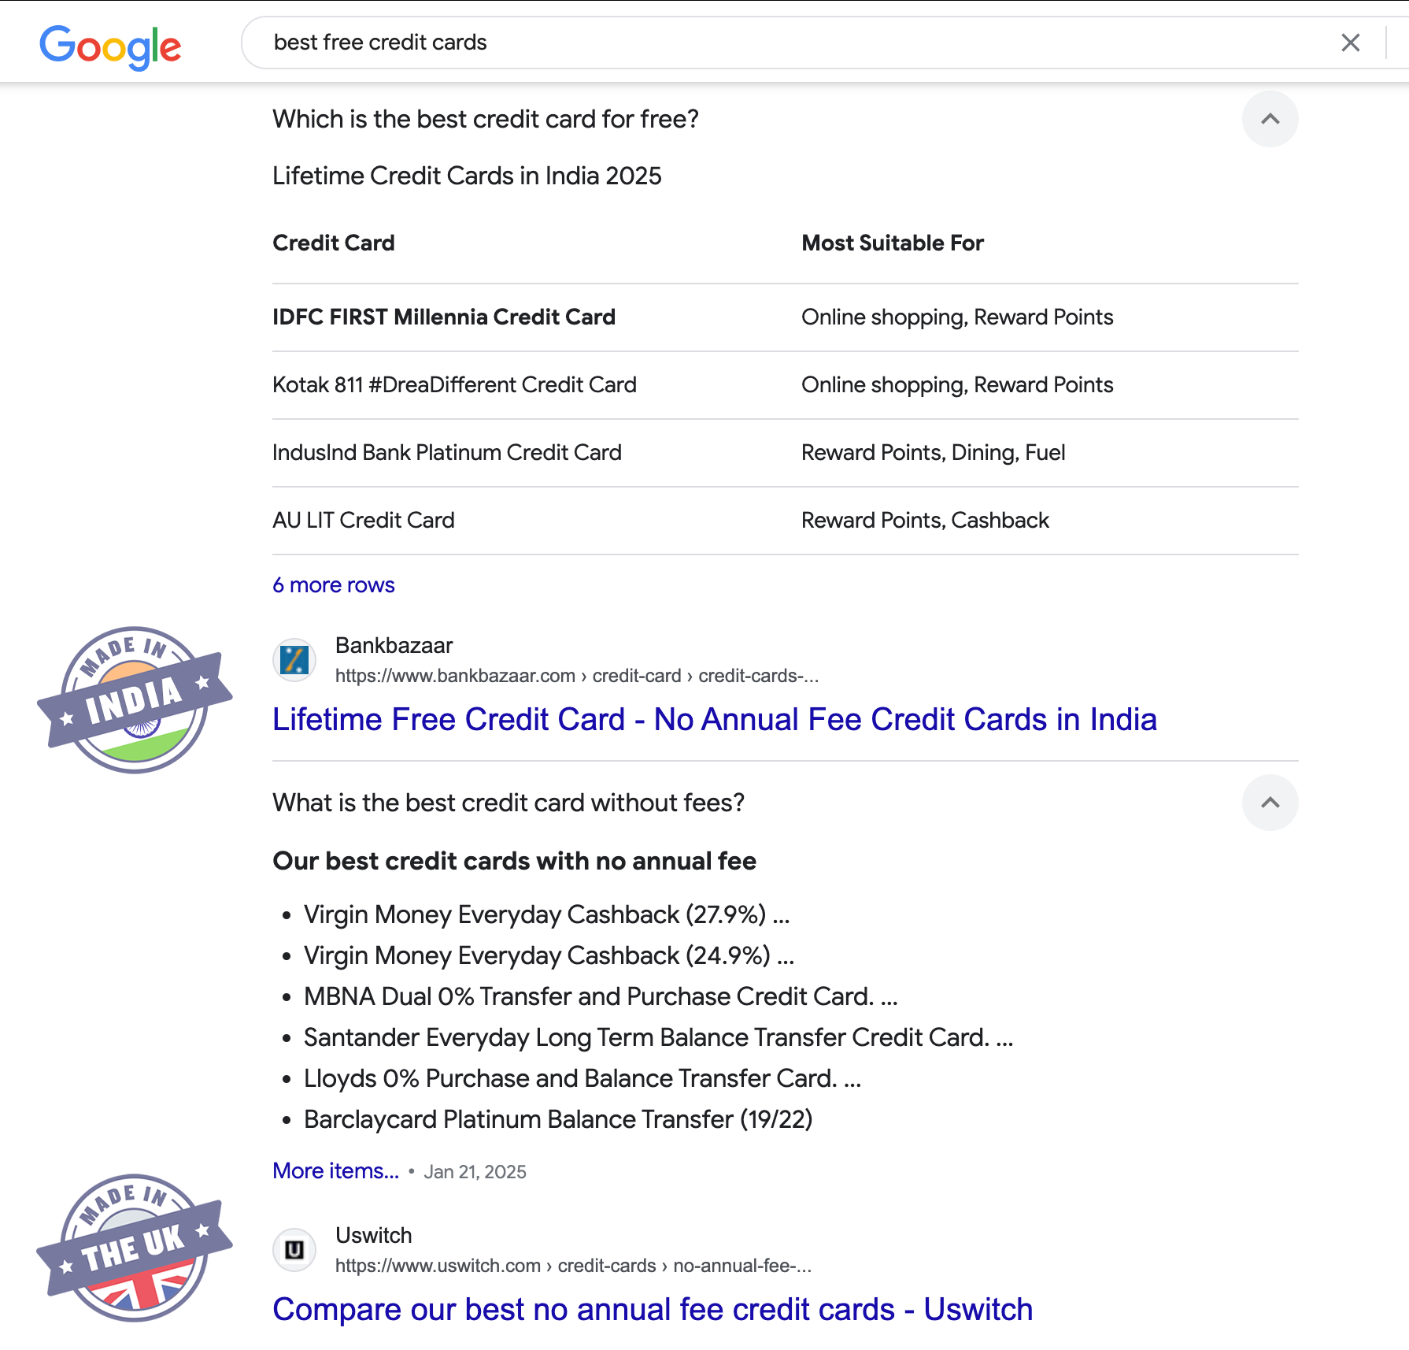
Task: Click the Bankbazaar favicon icon
Action: pyautogui.click(x=294, y=659)
